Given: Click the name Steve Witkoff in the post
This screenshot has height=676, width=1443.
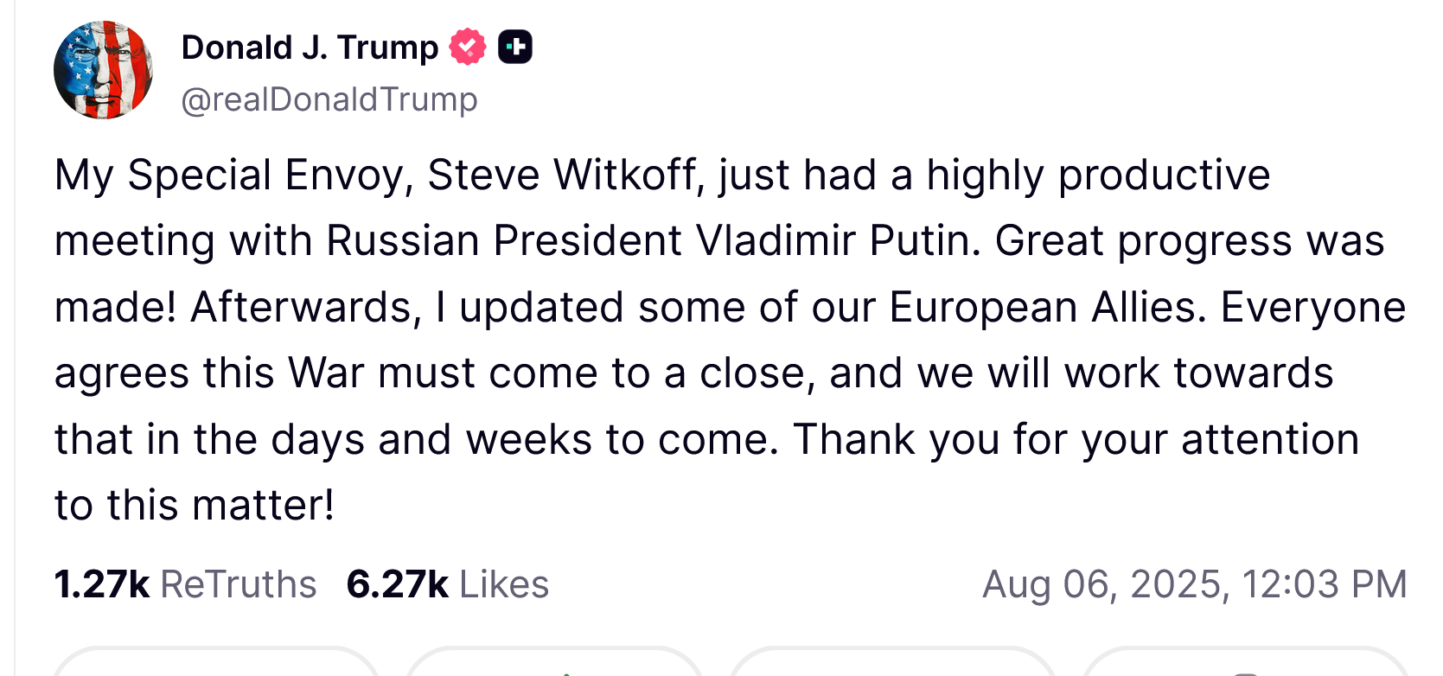Looking at the screenshot, I should (x=563, y=175).
